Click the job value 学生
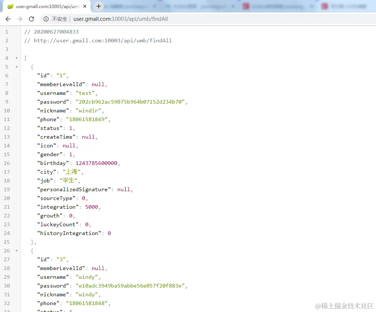Image resolution: width=376 pixels, height=312 pixels. pos(68,181)
